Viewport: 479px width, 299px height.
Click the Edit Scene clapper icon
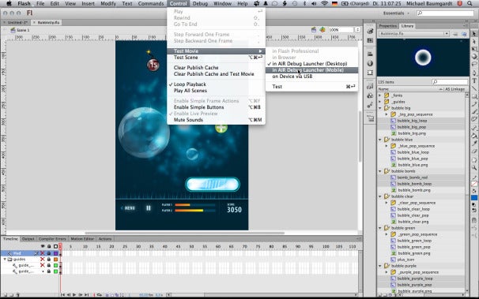coord(314,29)
